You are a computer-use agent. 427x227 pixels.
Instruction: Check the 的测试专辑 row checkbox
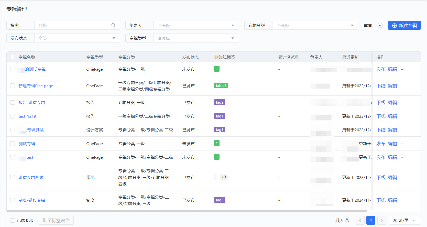point(13,69)
